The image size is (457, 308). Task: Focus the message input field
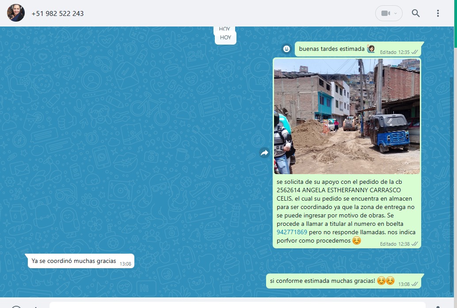237,305
